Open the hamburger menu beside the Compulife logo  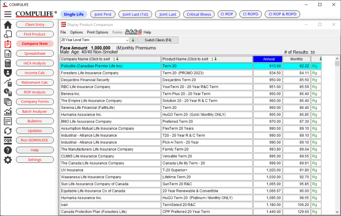click(x=8, y=14)
